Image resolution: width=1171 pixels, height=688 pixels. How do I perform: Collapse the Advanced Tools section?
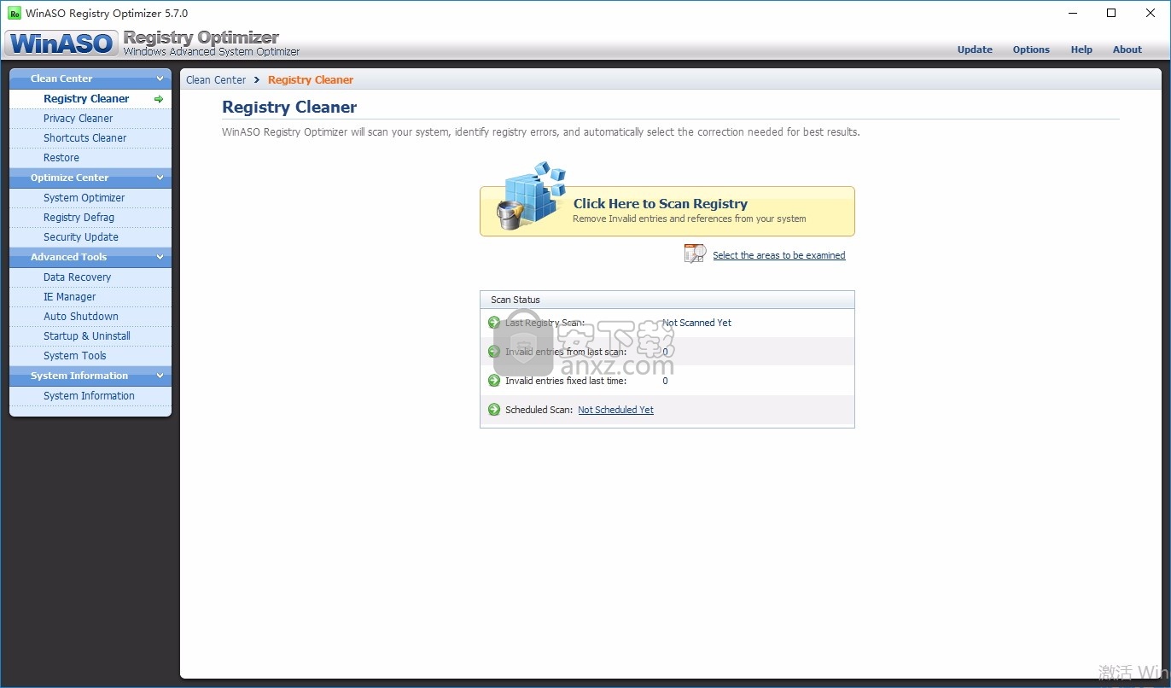pyautogui.click(x=160, y=257)
